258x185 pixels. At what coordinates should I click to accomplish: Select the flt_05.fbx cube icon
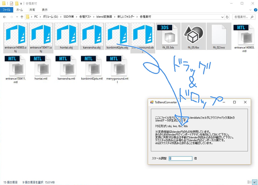coord(193,35)
